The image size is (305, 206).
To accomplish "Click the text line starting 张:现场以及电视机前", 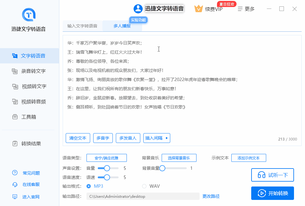I will 115,70.
